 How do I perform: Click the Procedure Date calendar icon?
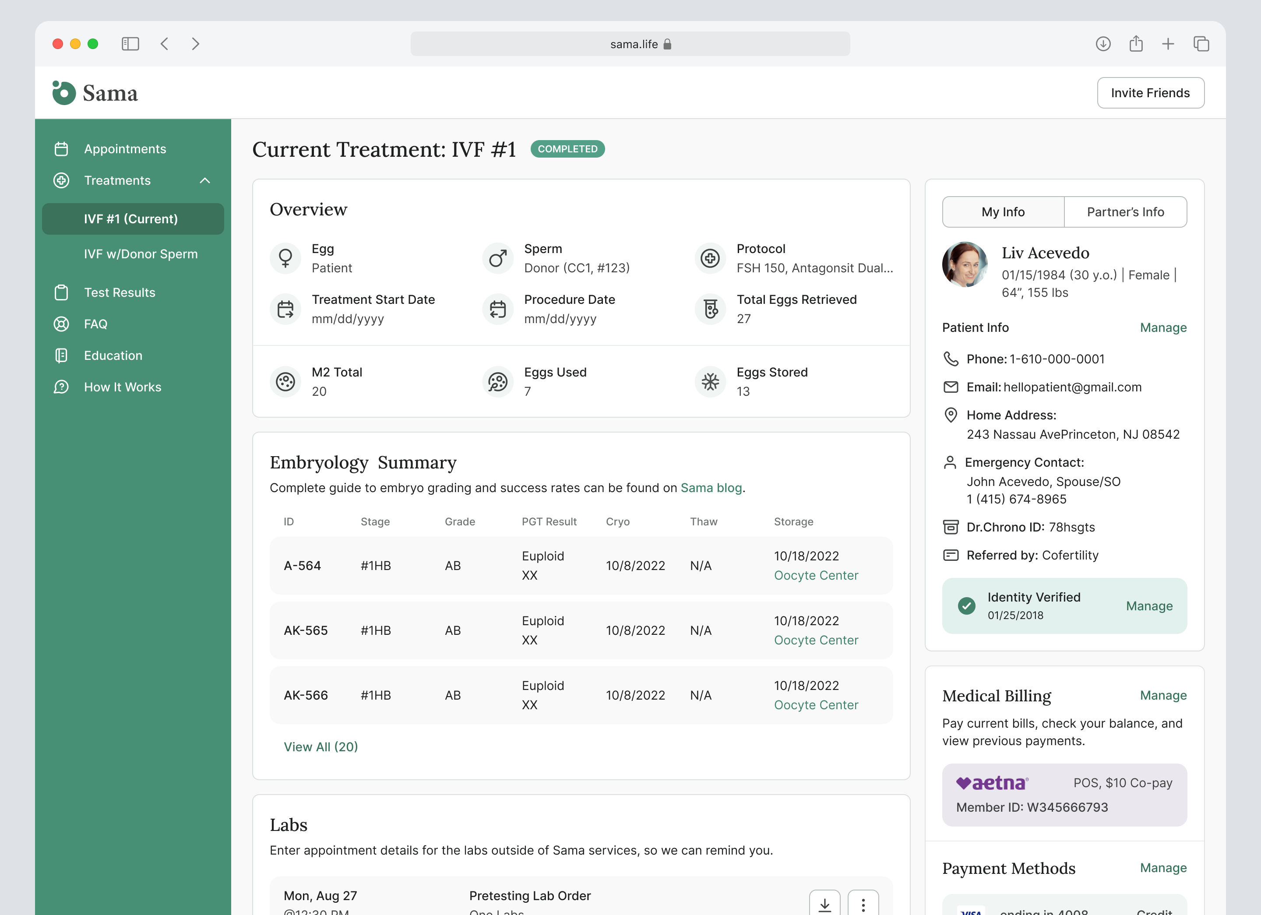498,309
